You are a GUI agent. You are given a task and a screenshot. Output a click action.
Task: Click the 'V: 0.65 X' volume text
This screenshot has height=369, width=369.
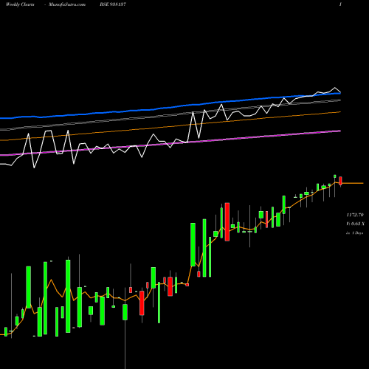point(356,224)
